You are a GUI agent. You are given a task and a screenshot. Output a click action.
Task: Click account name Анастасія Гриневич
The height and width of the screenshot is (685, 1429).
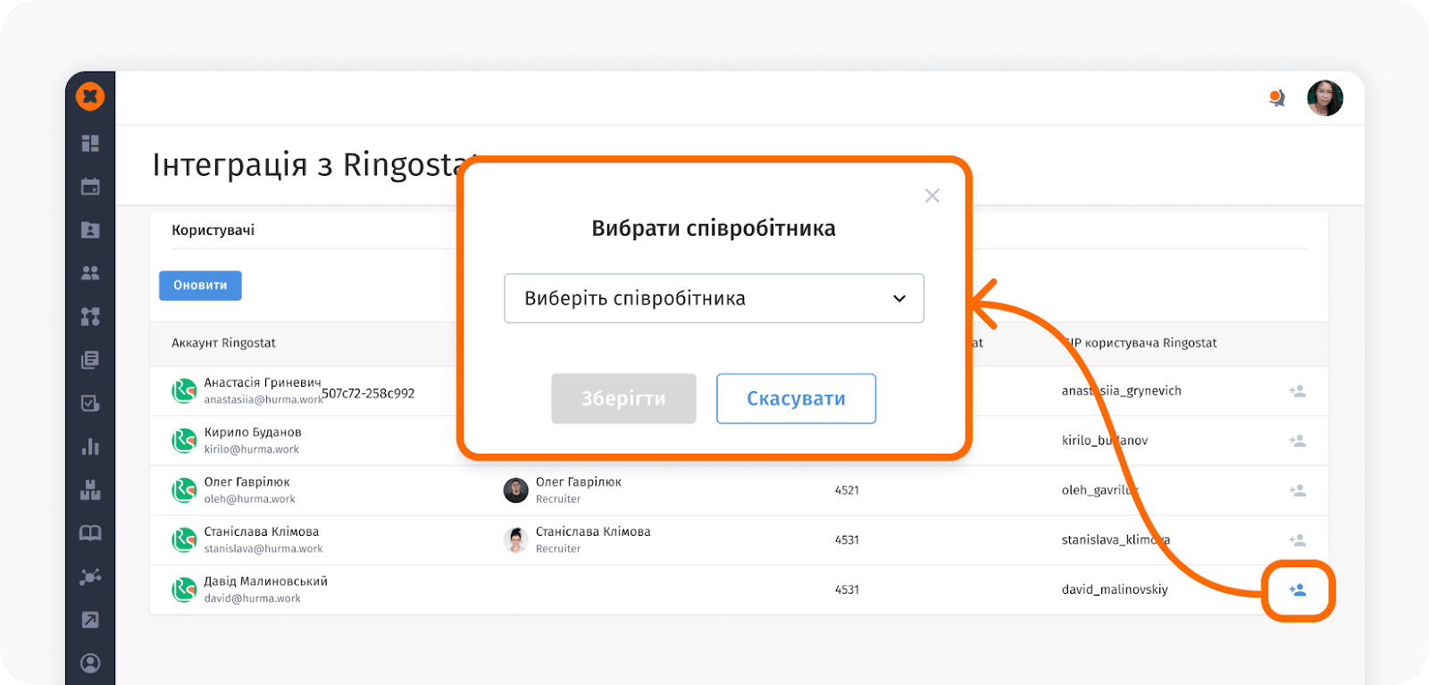click(x=263, y=382)
